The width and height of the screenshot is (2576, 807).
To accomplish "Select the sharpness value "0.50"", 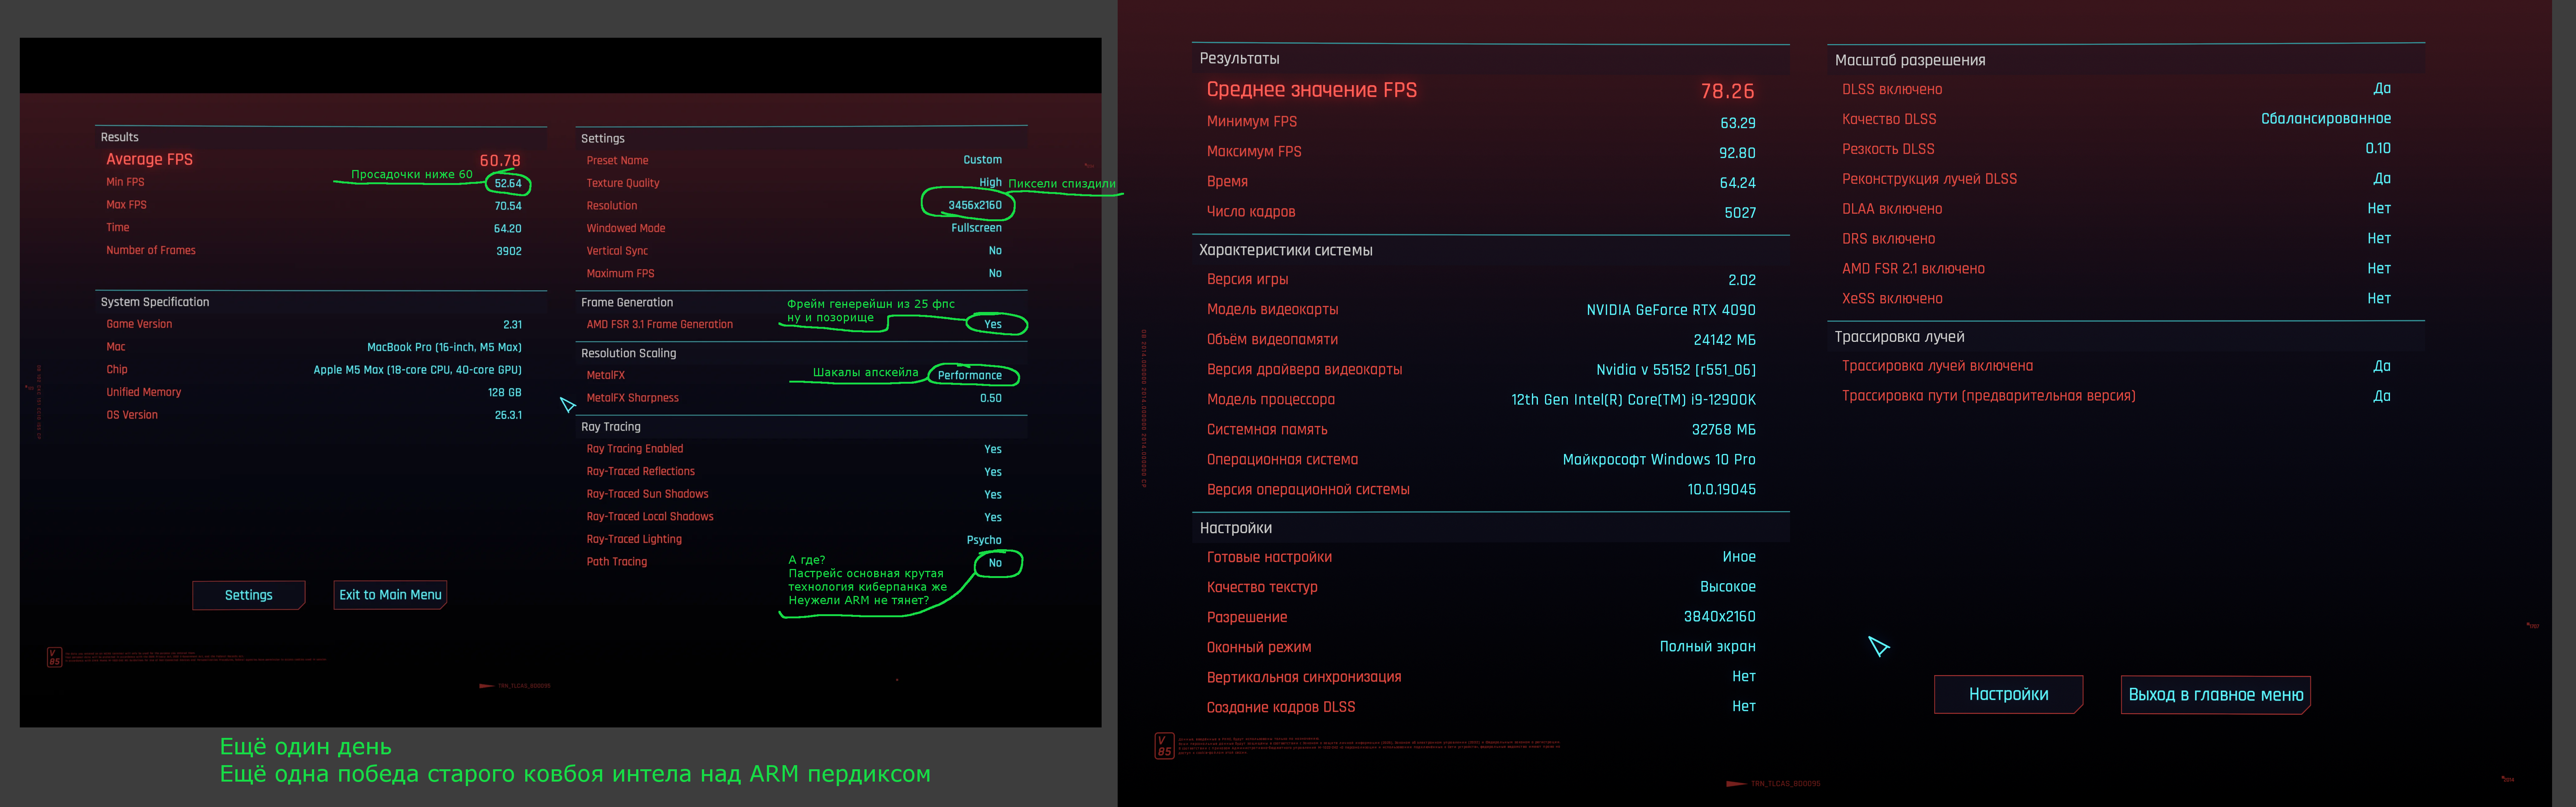I will (x=991, y=398).
